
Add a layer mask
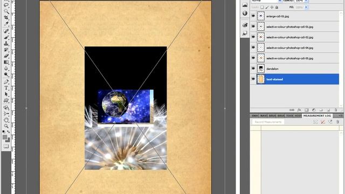(307, 110)
